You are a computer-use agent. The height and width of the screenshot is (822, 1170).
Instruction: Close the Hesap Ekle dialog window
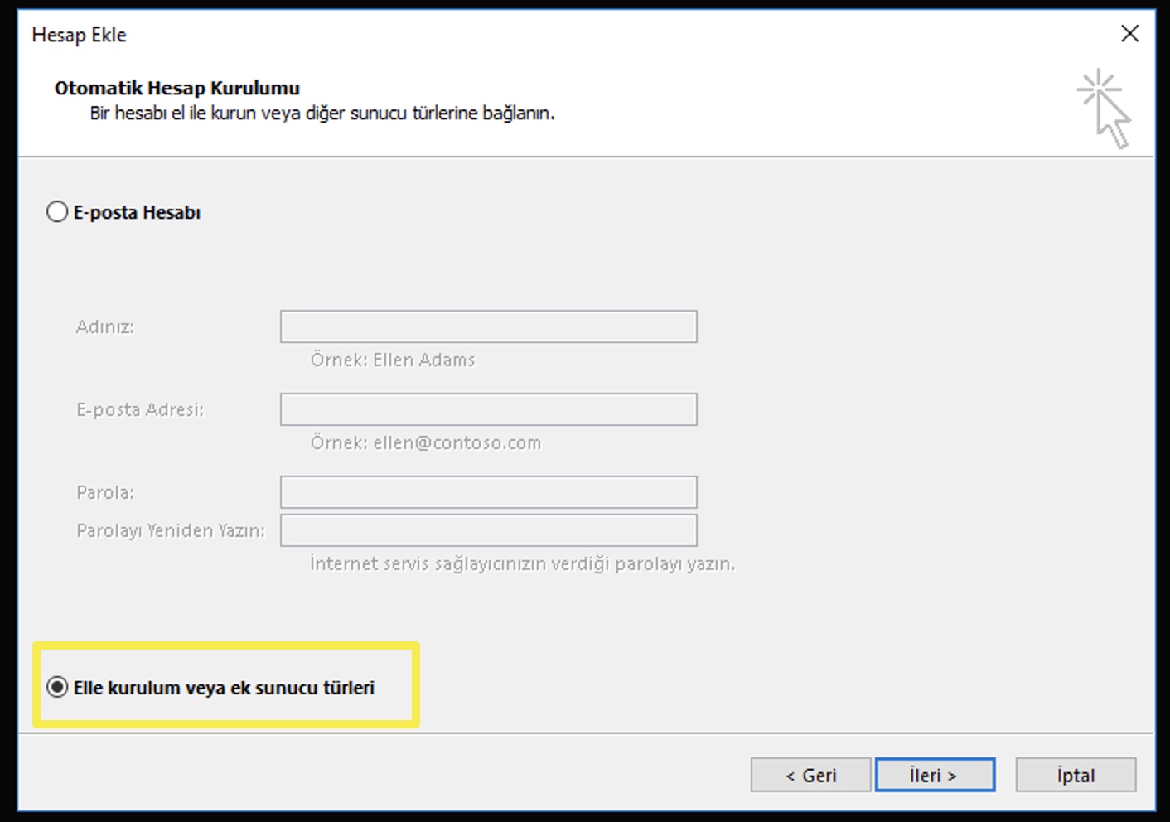(x=1129, y=34)
